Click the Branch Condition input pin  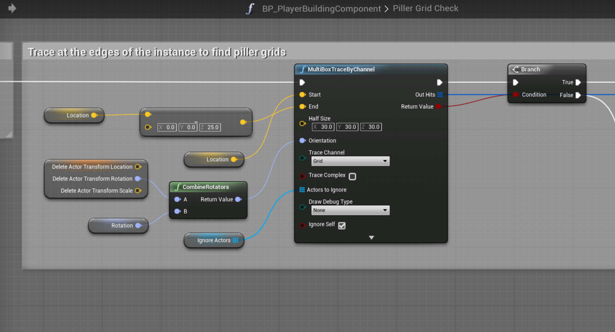(x=516, y=95)
